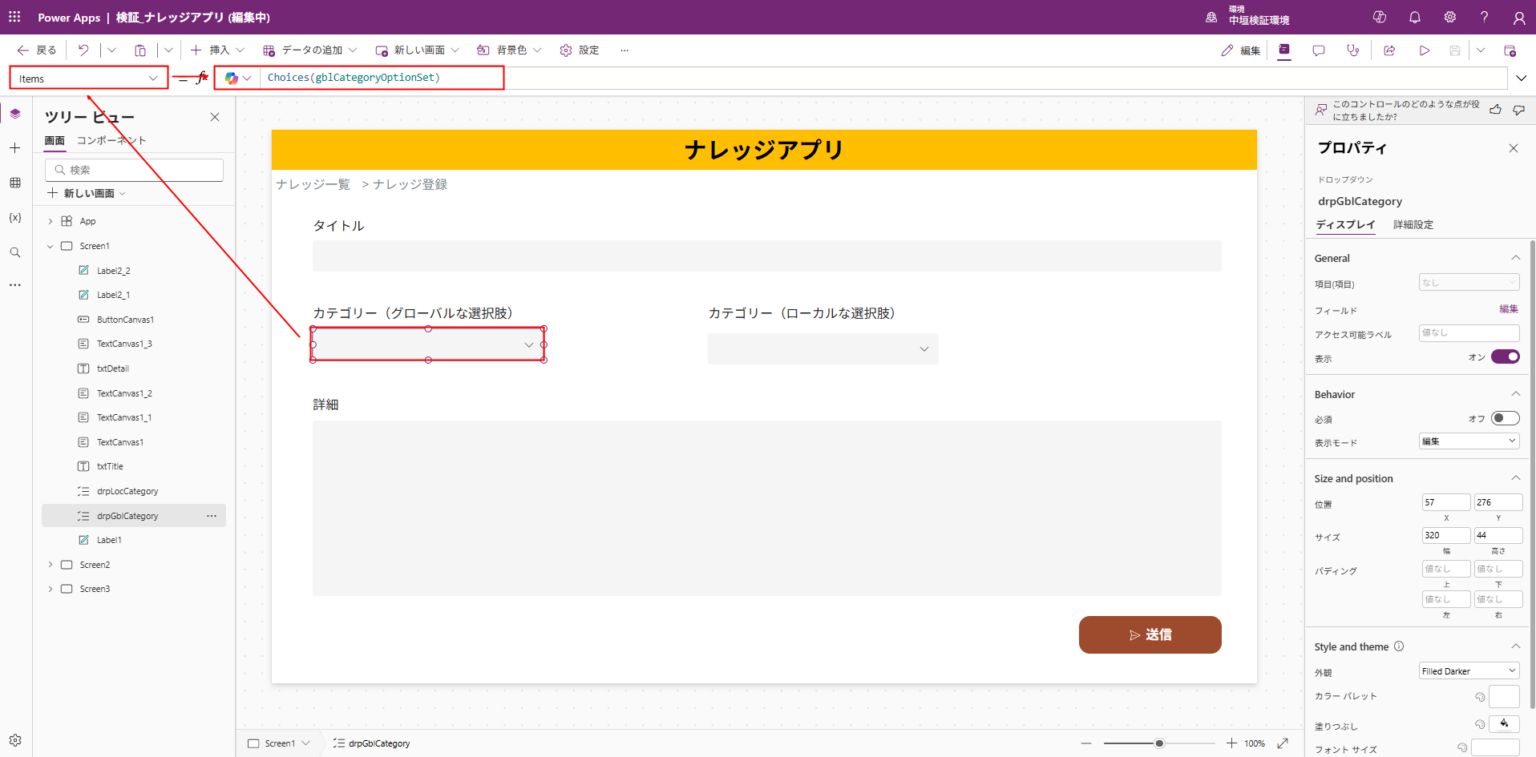Open the Share app icon
Screen dimensions: 1536x757
(x=1389, y=50)
